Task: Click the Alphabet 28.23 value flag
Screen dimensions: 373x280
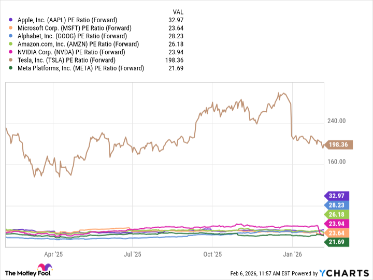Action: [x=337, y=205]
